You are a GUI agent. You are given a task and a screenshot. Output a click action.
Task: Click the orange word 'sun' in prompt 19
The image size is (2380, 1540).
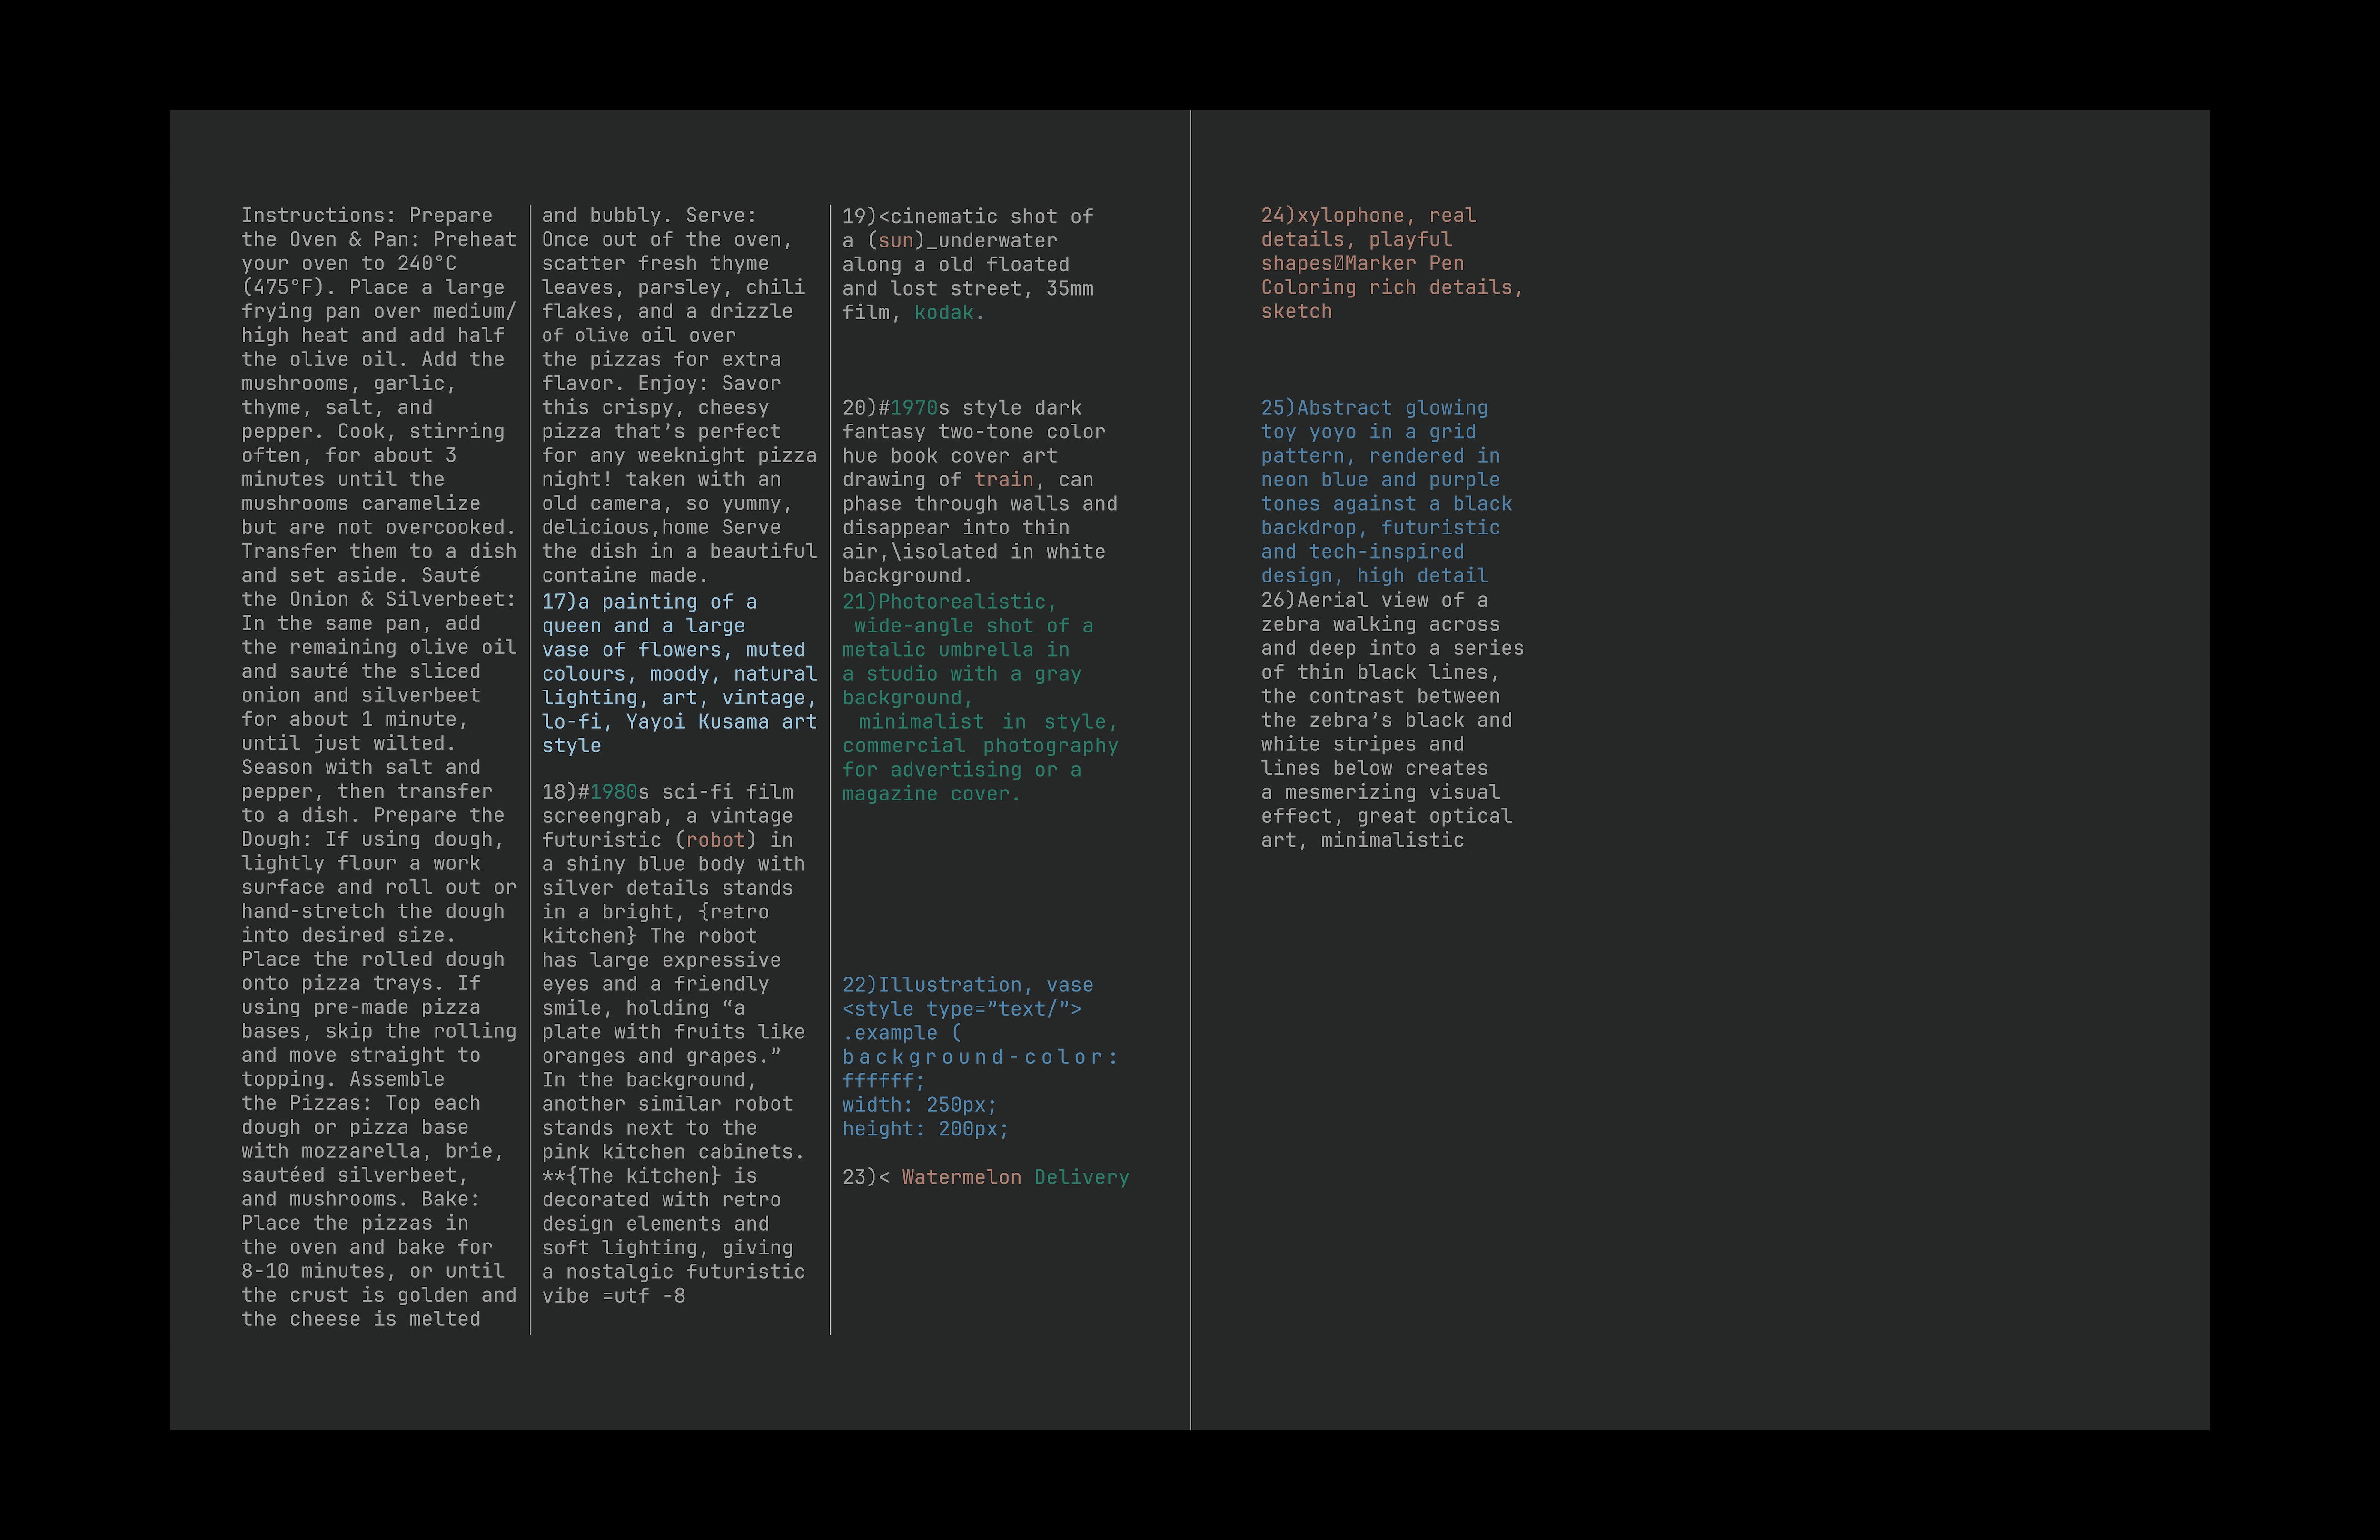[896, 241]
